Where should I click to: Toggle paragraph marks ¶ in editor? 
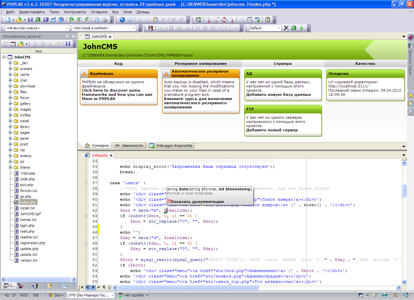104,287
